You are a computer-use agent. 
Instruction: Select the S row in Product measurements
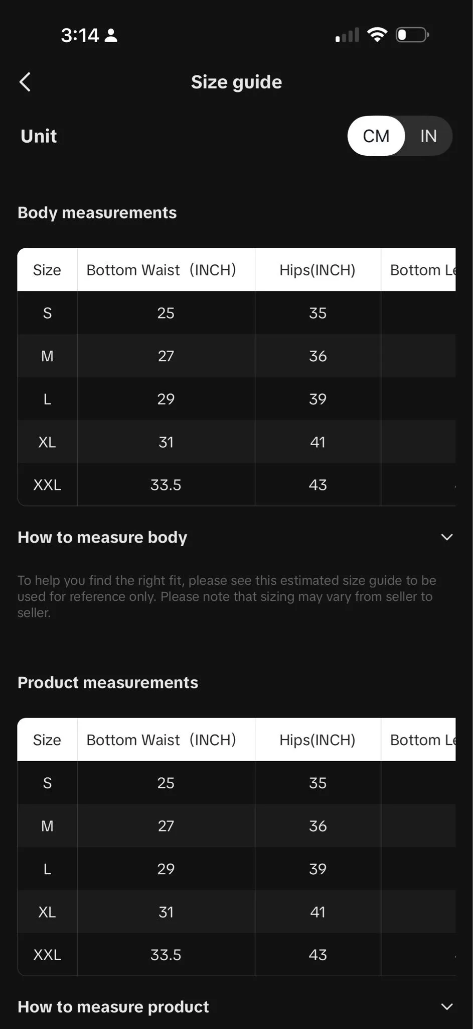[236, 783]
